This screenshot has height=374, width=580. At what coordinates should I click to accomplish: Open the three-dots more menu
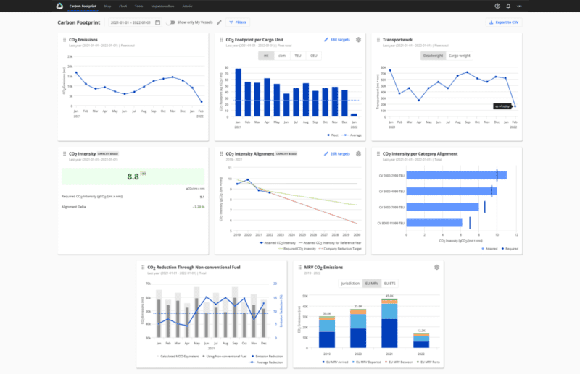(519, 6)
